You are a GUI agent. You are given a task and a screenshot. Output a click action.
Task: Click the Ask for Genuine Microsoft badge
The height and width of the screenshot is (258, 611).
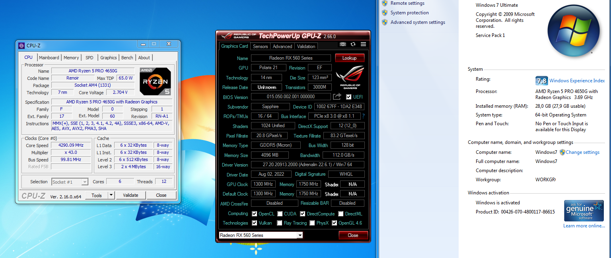pos(584,210)
